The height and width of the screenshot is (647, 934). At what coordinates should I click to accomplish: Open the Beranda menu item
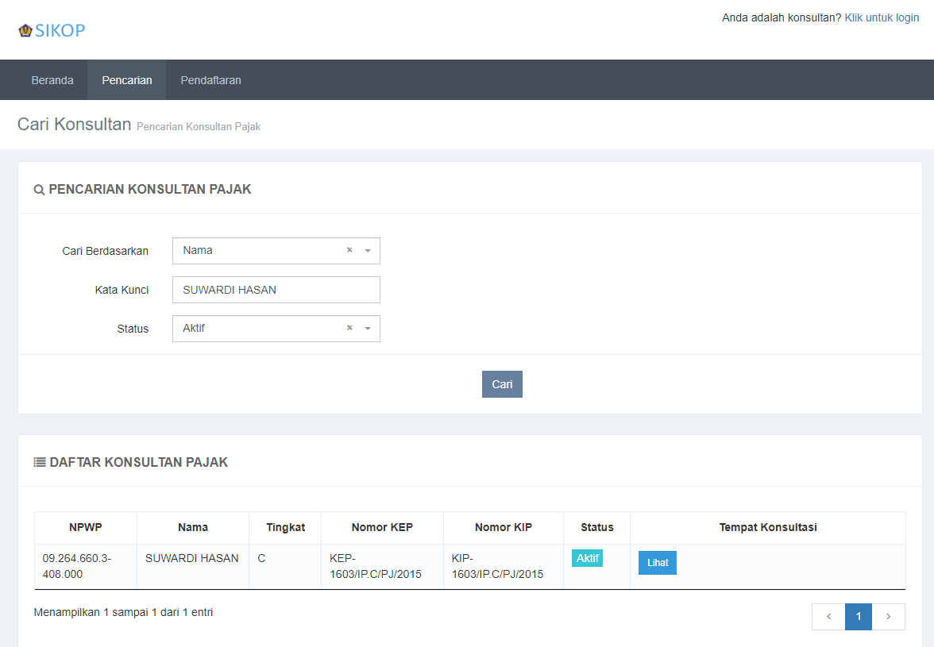pos(52,80)
